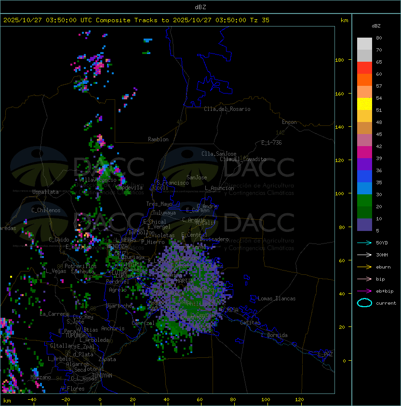Click the cyan 'current' ellipse symbol in the legend
Screen dimensions: 401x406
[364, 303]
